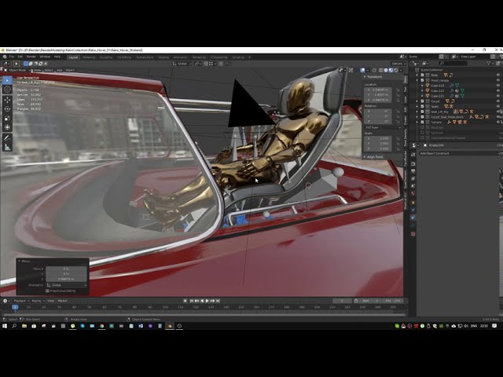
Task: Hide the Seats collection with eye icon
Action: coord(498,107)
